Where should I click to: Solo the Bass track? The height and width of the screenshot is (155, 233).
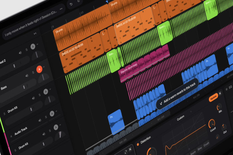coord(33,72)
